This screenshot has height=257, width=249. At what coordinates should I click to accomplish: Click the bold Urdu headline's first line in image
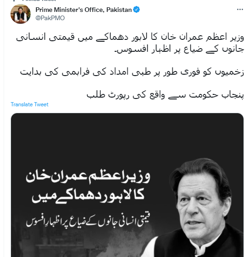88,177
